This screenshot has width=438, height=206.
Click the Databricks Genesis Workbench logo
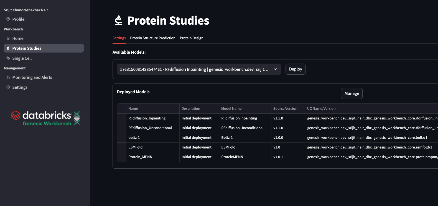coord(45,118)
